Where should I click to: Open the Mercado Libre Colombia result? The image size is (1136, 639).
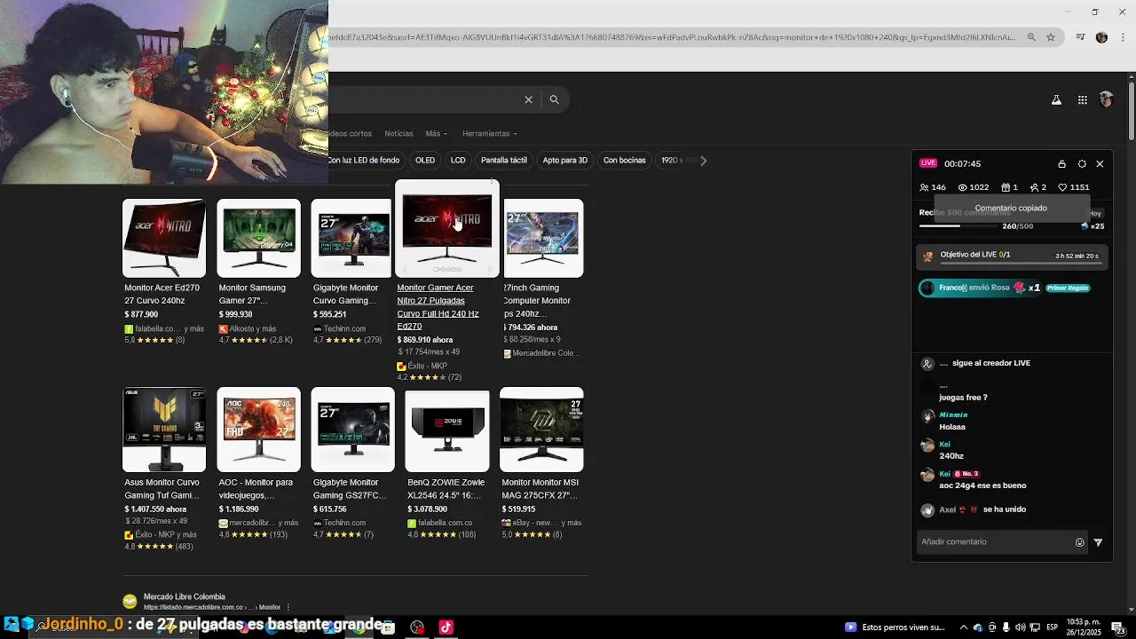coord(185,597)
